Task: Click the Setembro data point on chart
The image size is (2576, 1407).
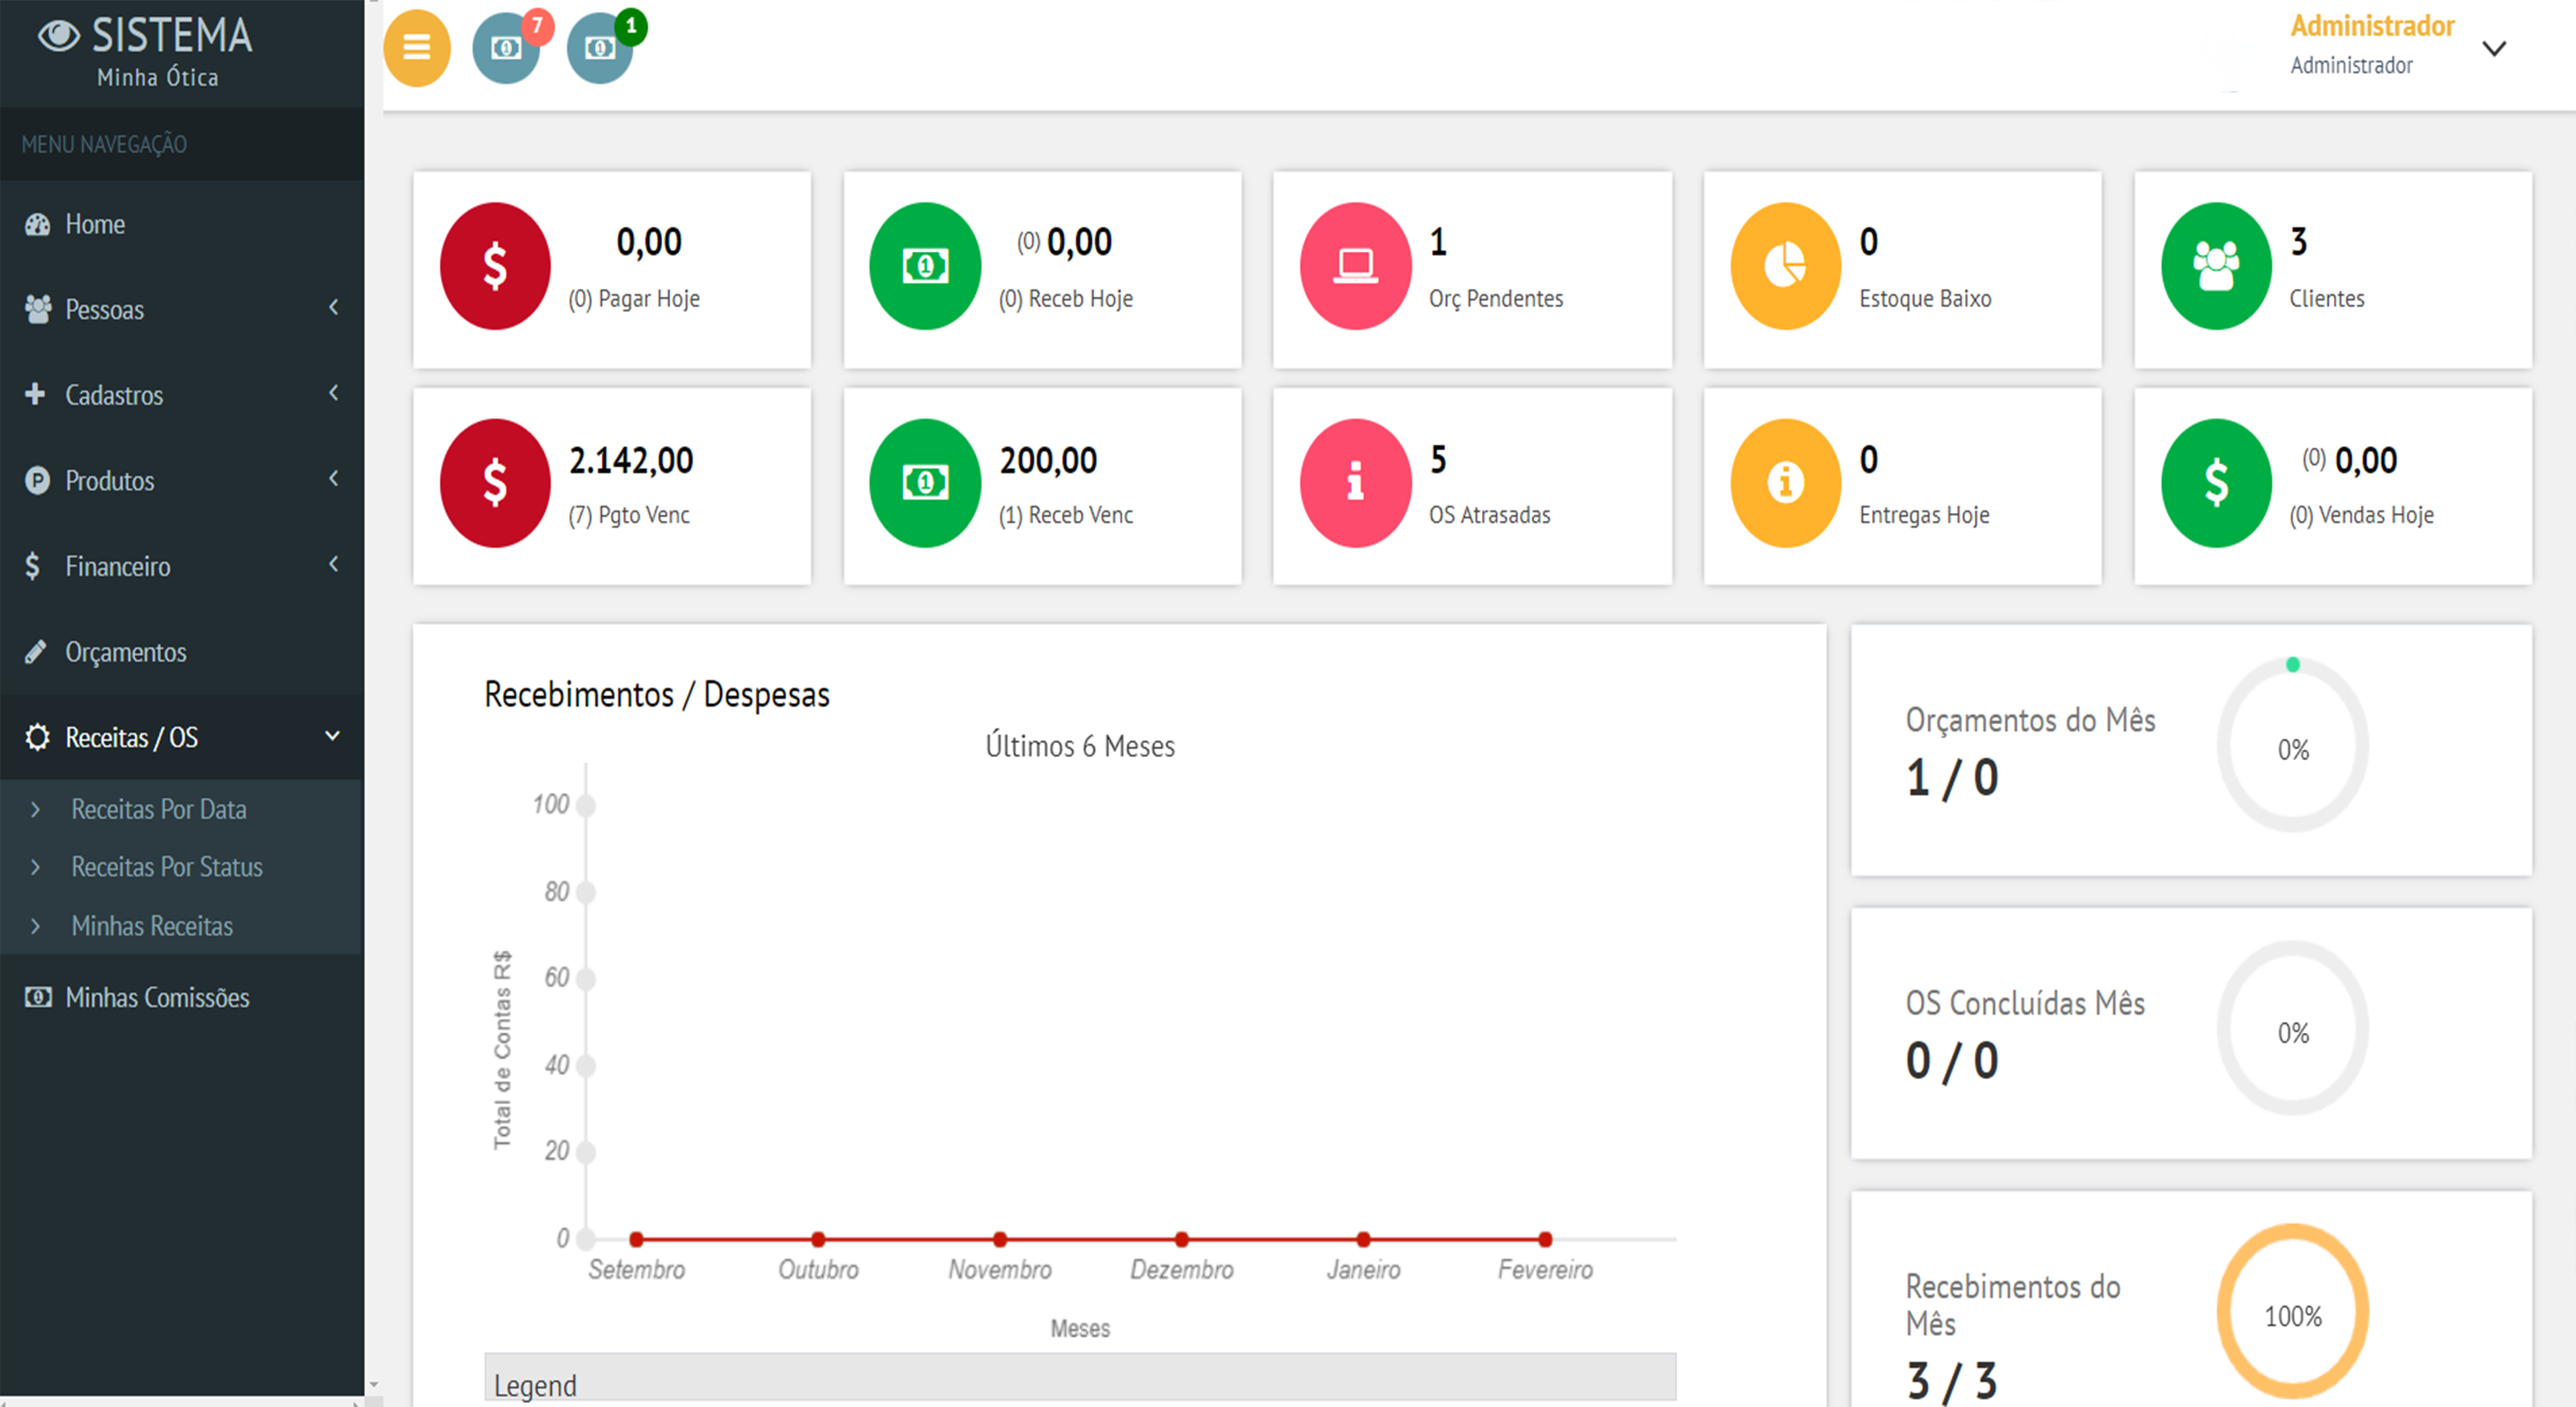Action: [636, 1239]
